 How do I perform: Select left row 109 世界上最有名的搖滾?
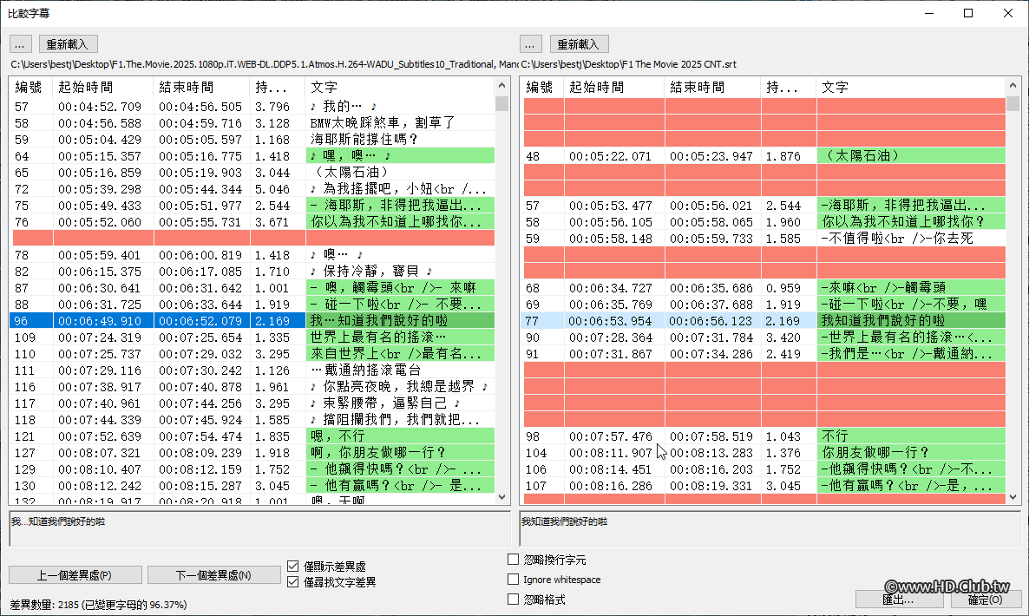coord(252,337)
